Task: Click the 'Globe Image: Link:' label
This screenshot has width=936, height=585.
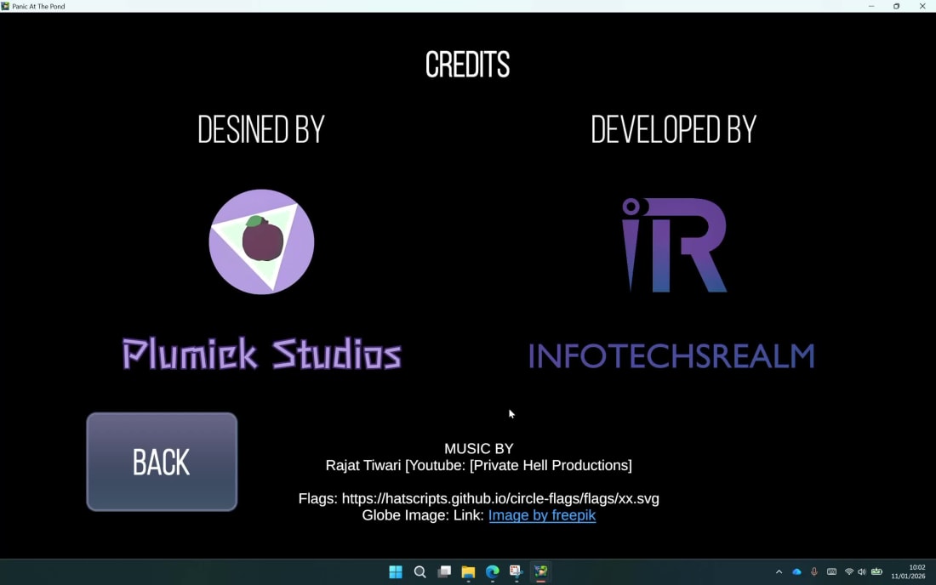Action: pos(423,515)
